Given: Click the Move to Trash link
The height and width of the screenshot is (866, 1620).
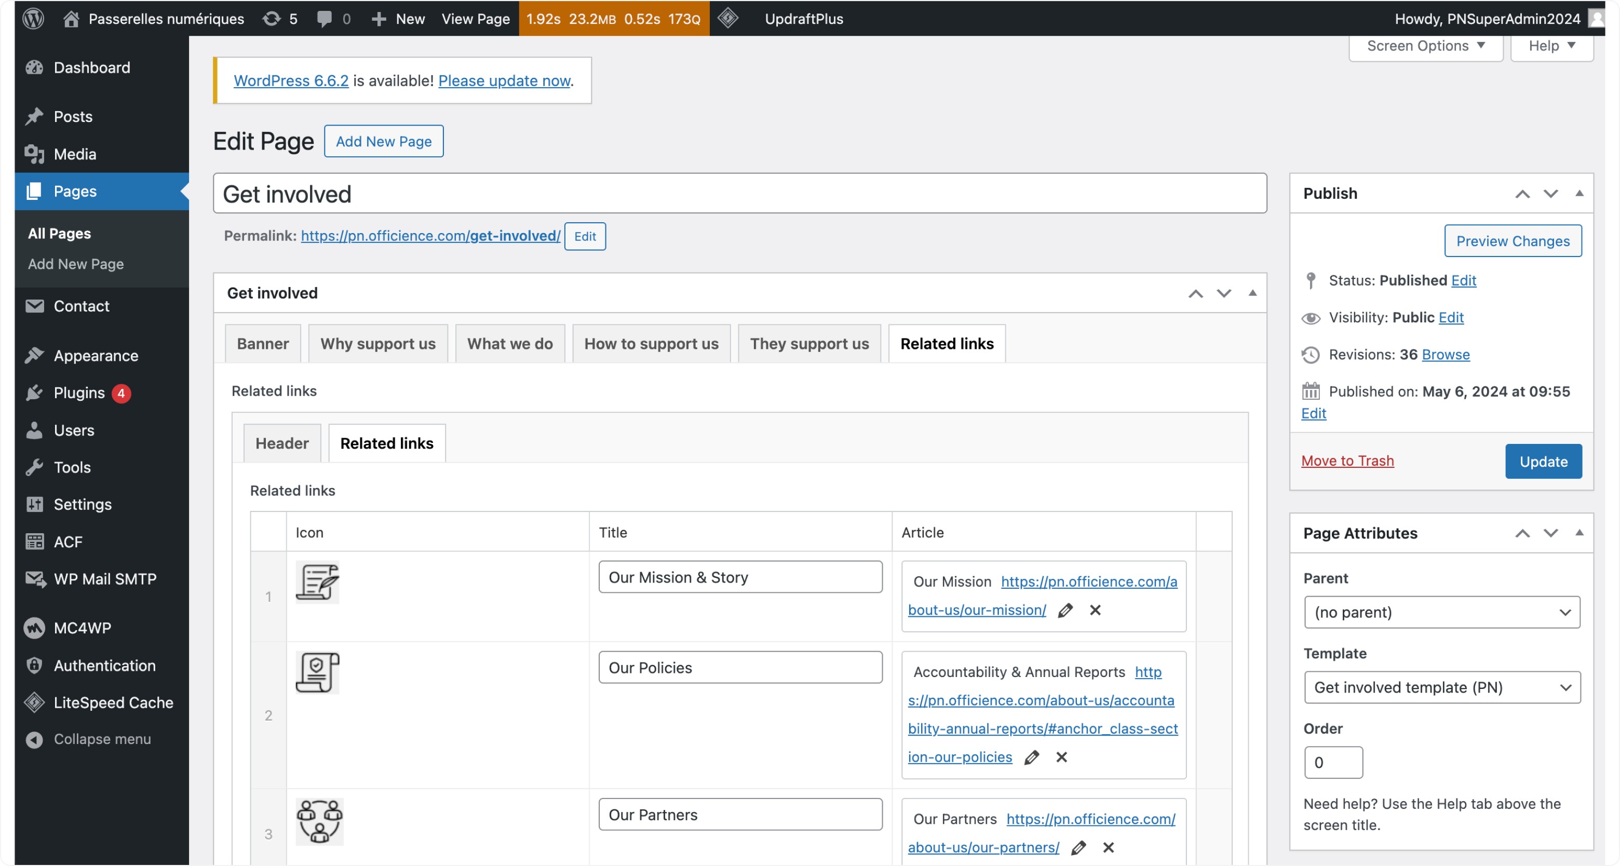Looking at the screenshot, I should 1347,461.
